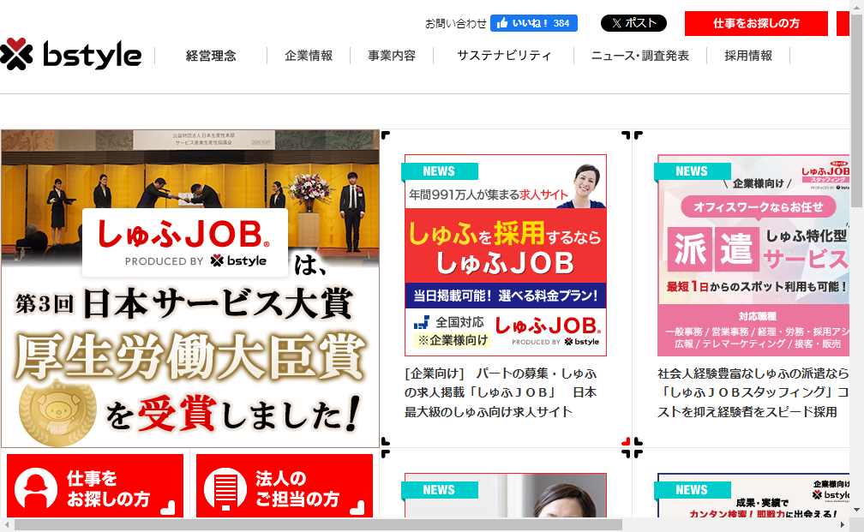Click the scroll-left arrow on horizontal scrollbar
864x532 pixels.
(6, 525)
